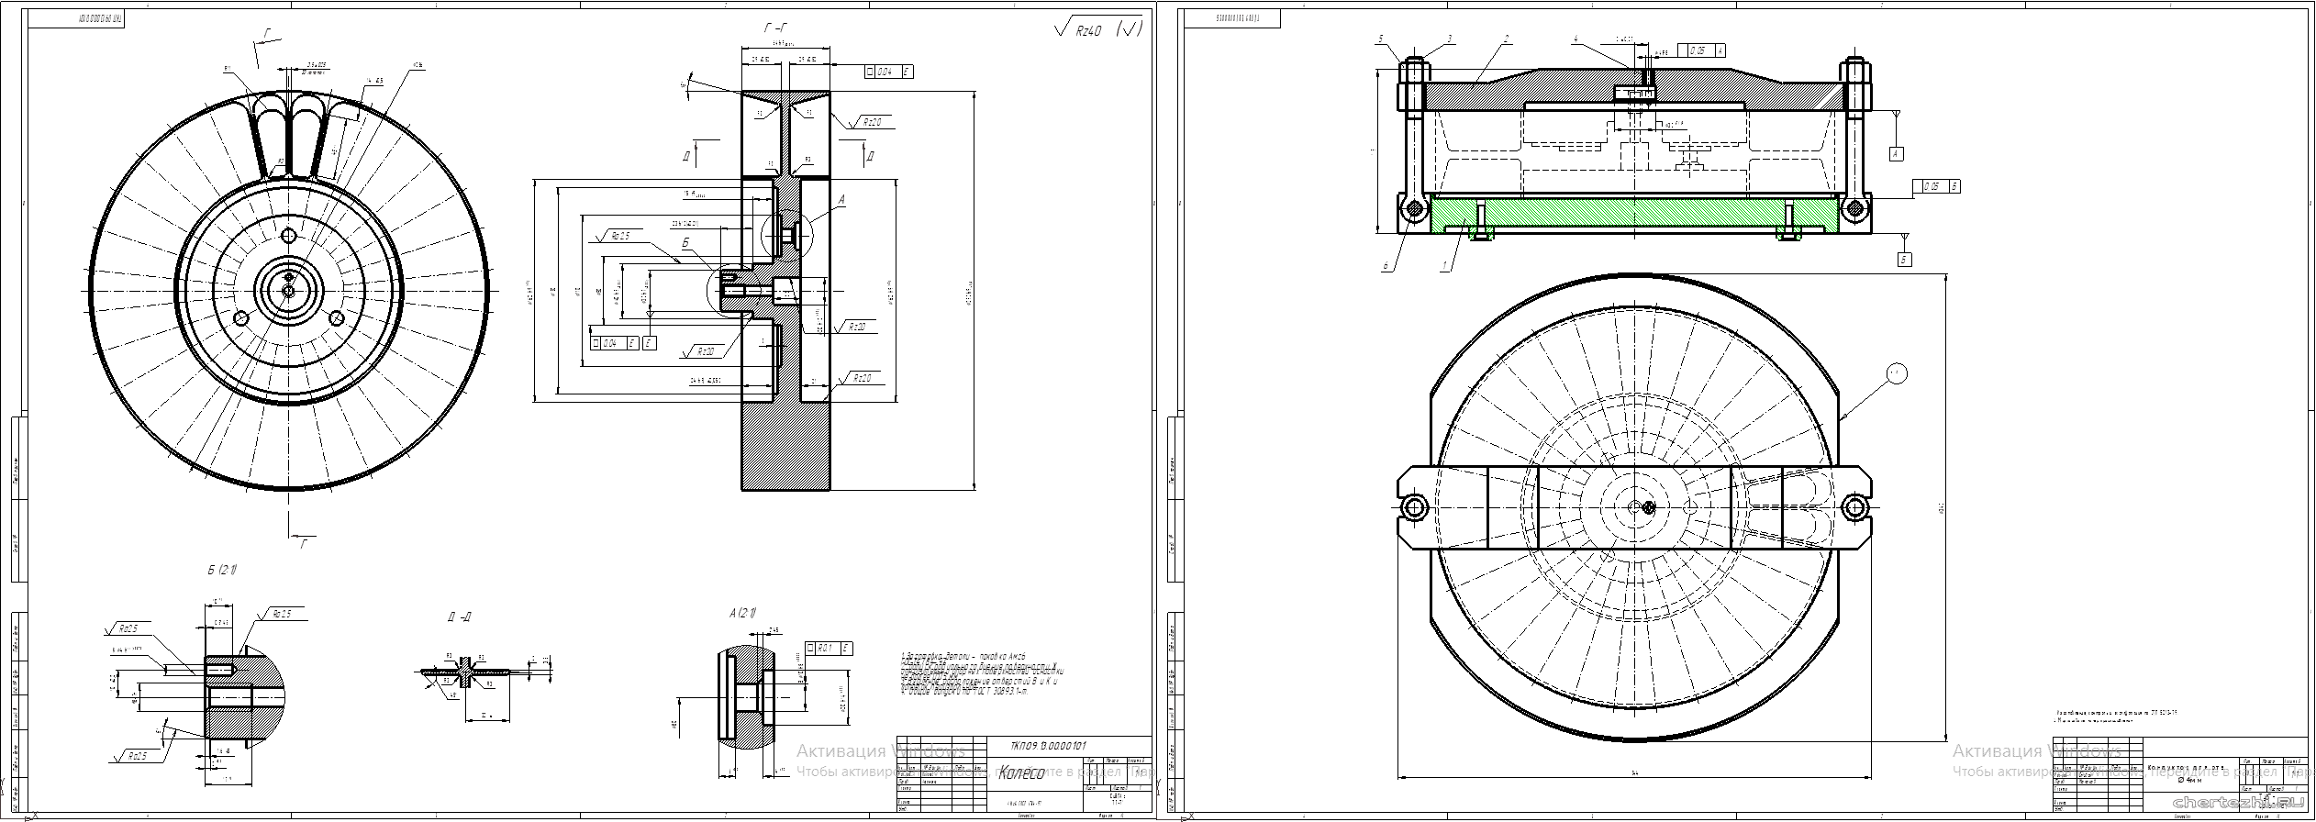
Task: Click position number 6 leader label
Action: [x=1386, y=267]
